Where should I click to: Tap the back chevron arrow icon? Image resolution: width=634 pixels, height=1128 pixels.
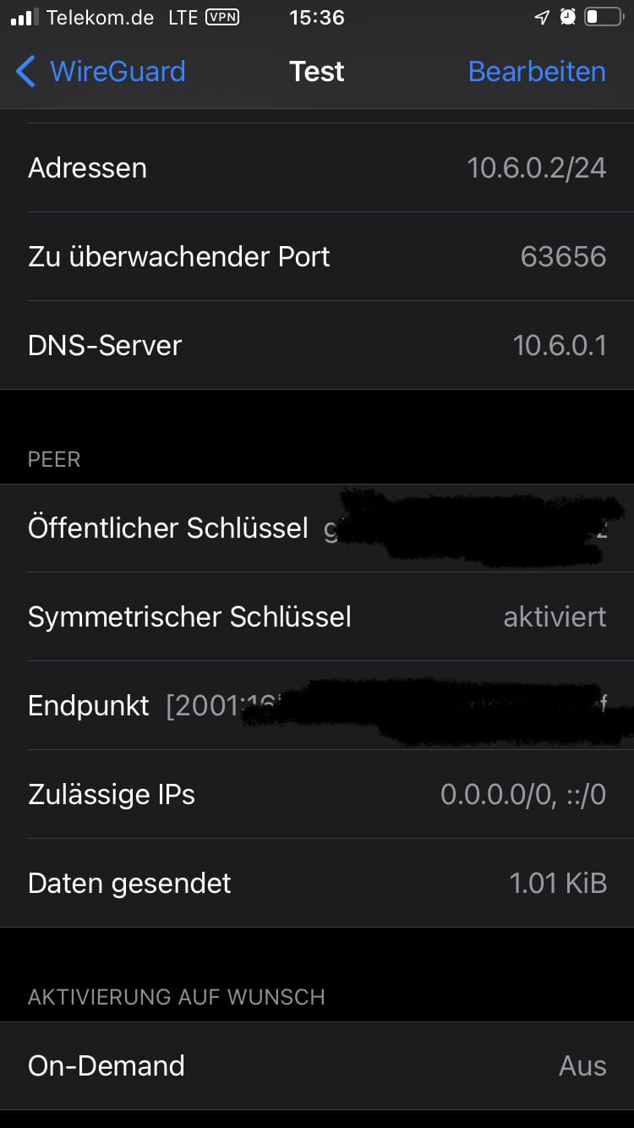pyautogui.click(x=26, y=72)
